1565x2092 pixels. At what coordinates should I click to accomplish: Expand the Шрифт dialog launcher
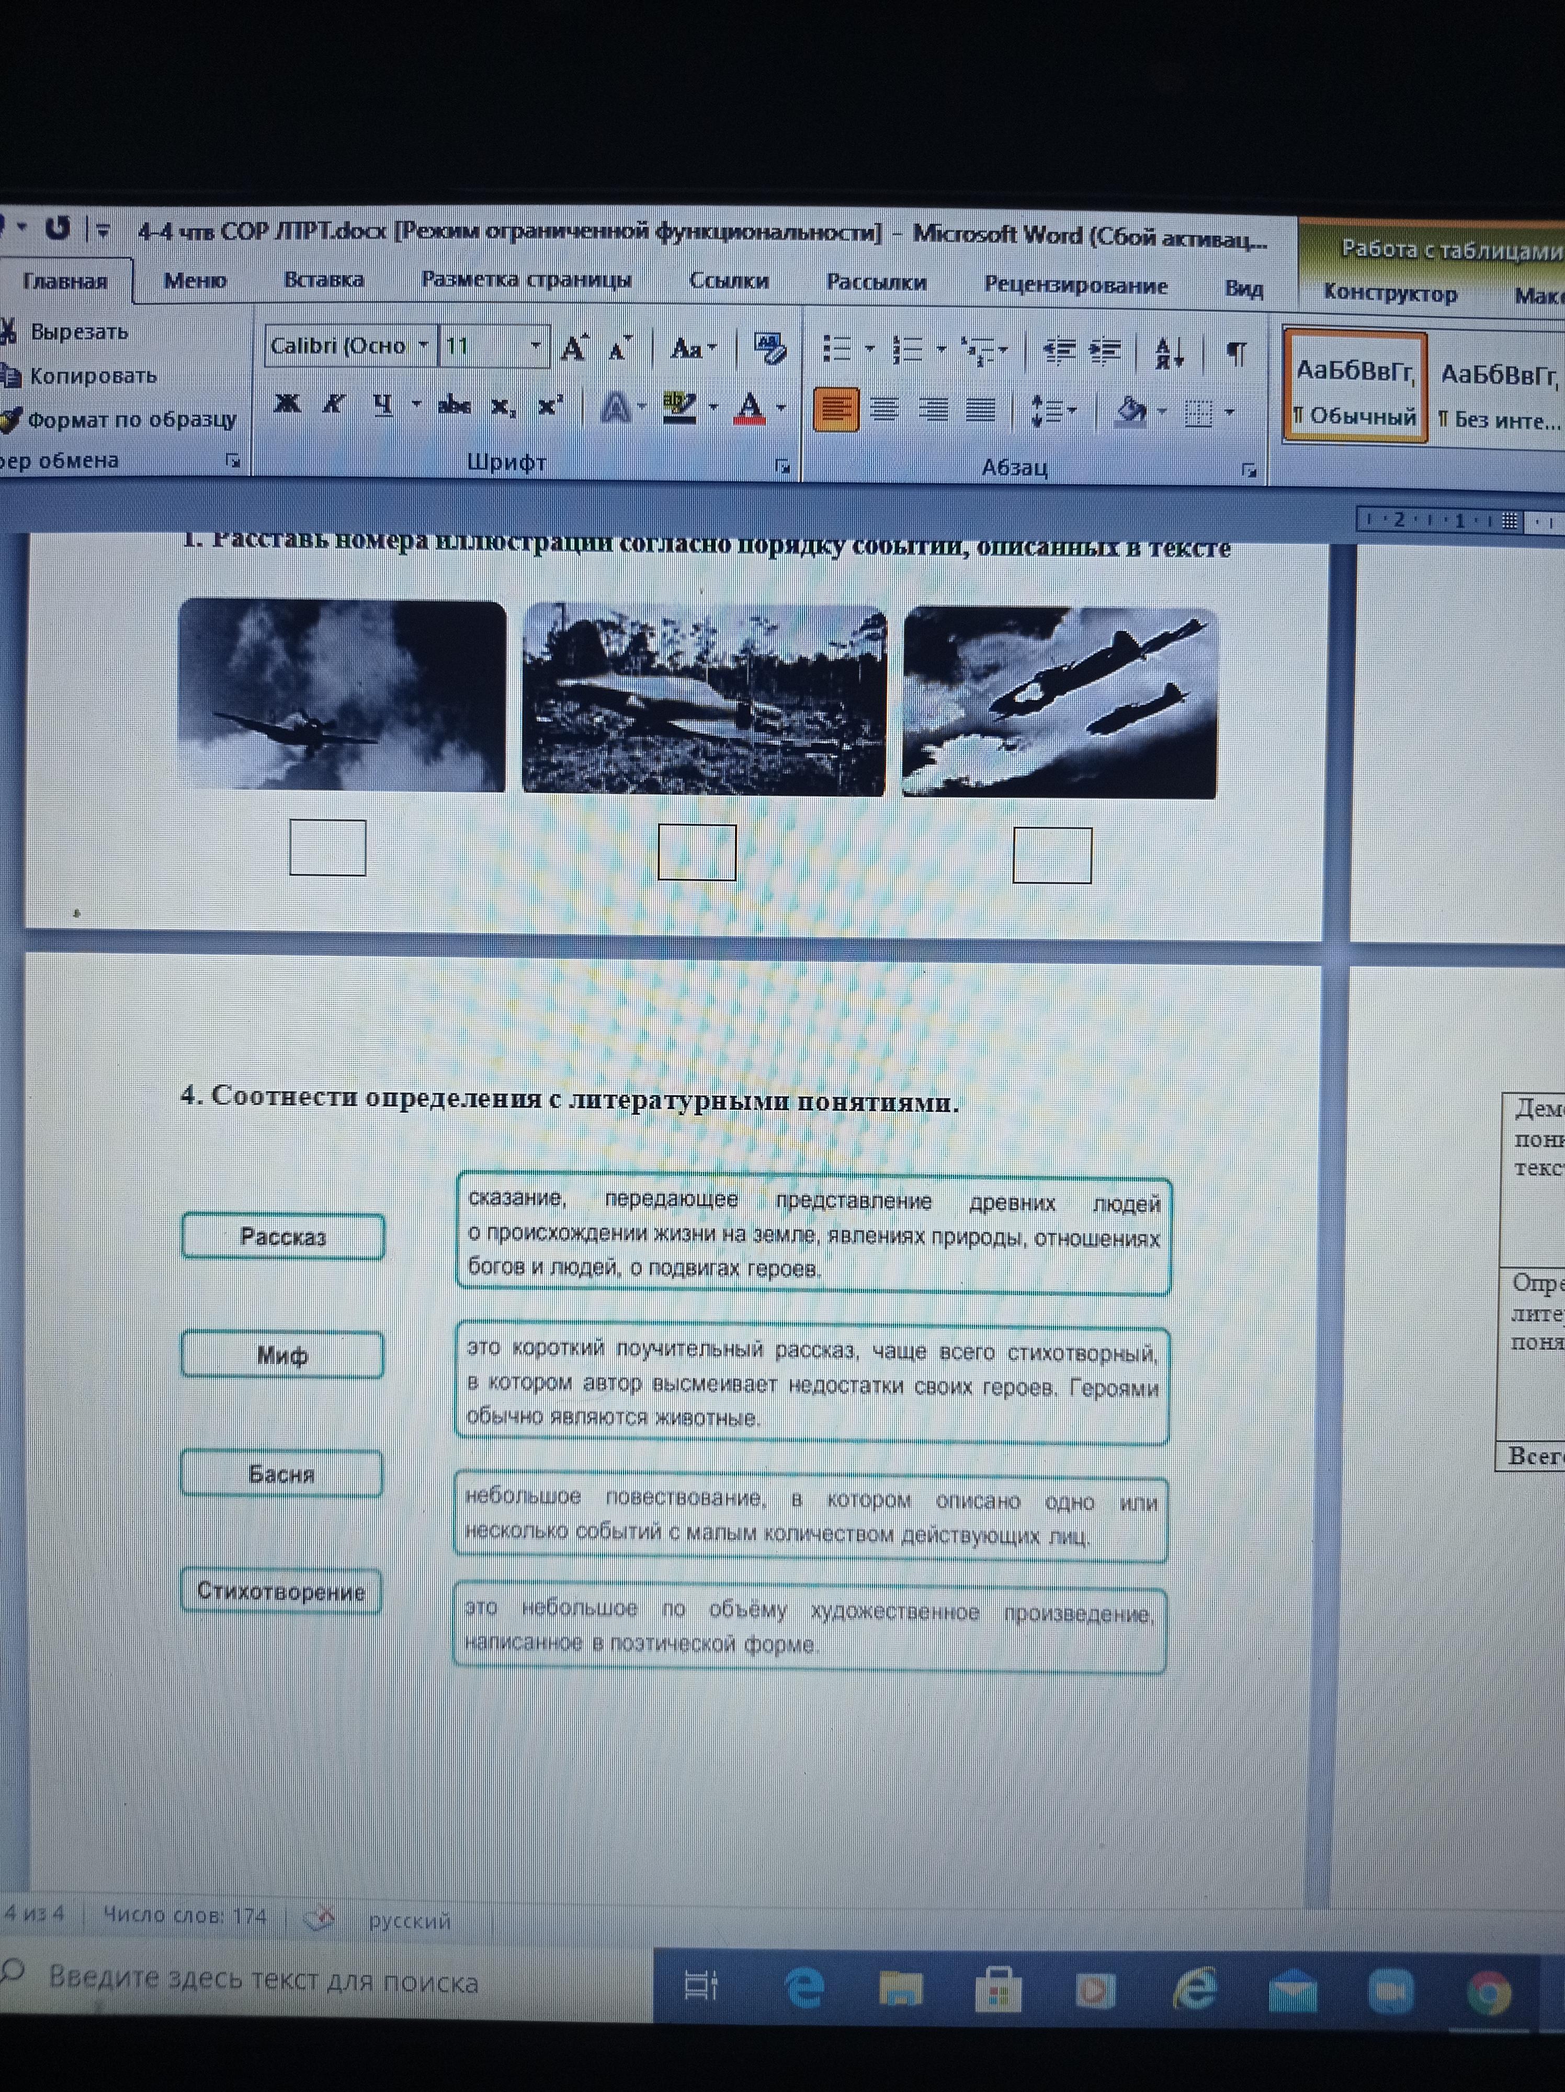(x=782, y=467)
